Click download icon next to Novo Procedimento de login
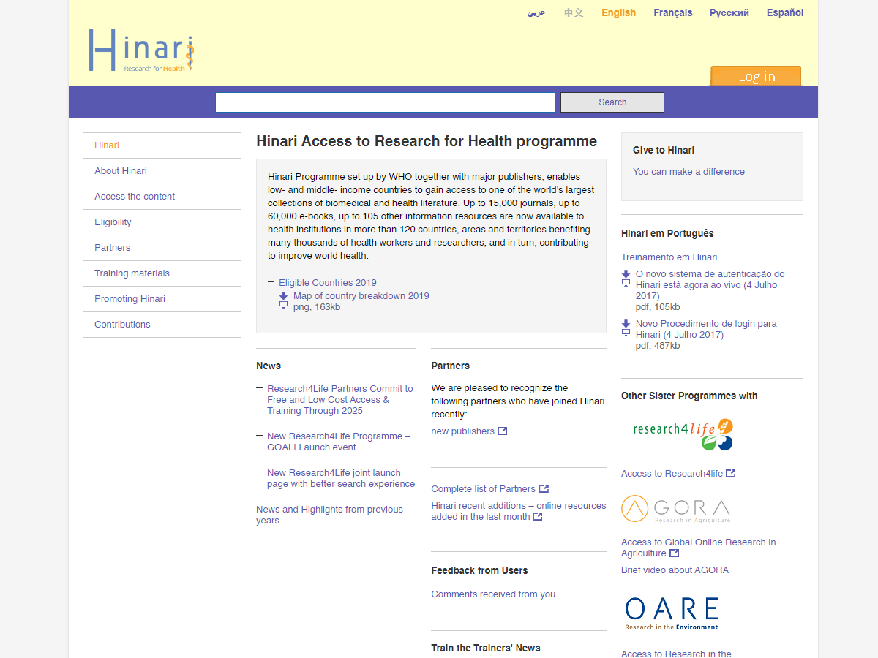 [x=626, y=325]
